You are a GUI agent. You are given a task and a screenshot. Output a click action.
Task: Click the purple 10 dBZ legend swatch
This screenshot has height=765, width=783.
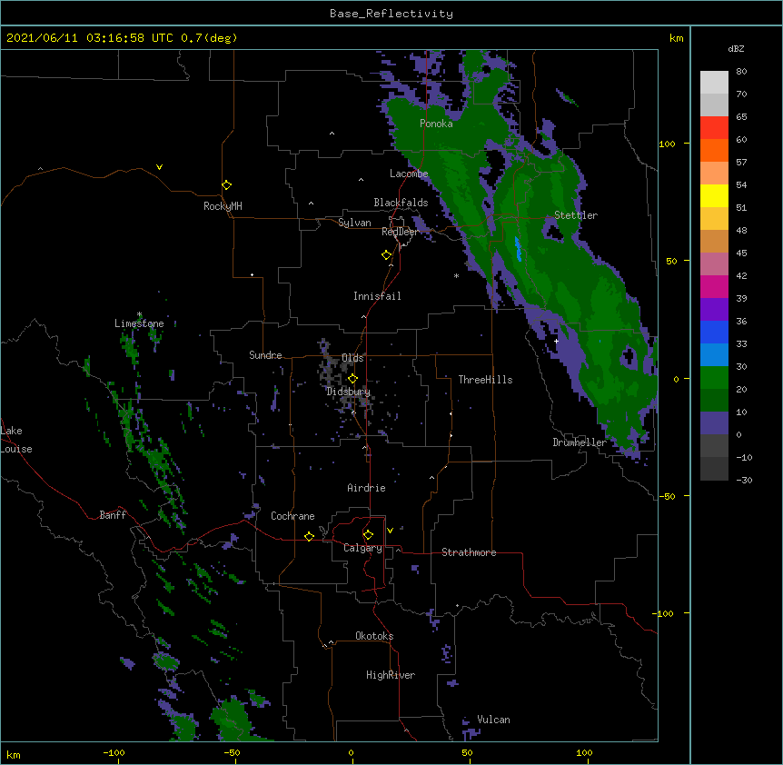point(714,423)
